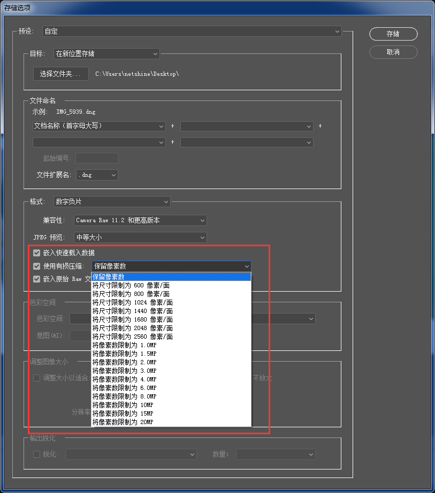Image resolution: width=435 pixels, height=493 pixels.
Task: Uncheck 嵌入快速载入数据 checkbox
Action: (x=36, y=253)
